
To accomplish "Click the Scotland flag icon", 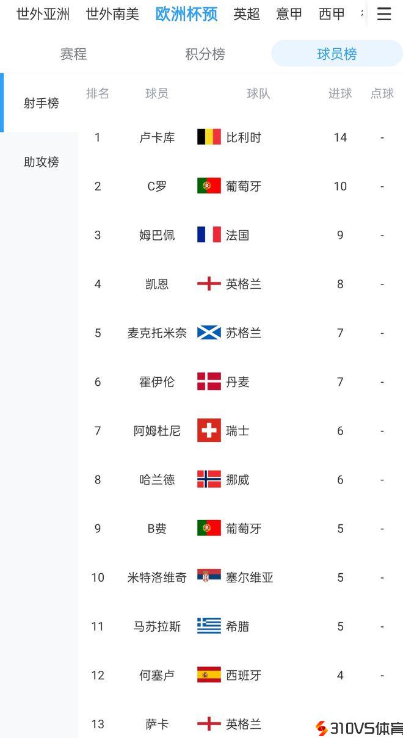I will [x=209, y=333].
